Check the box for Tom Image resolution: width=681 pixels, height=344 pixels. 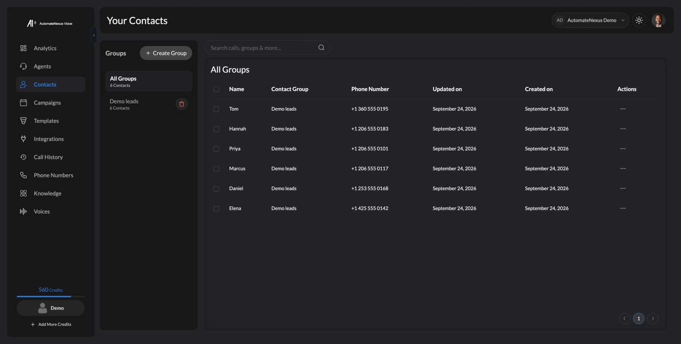[x=216, y=109]
